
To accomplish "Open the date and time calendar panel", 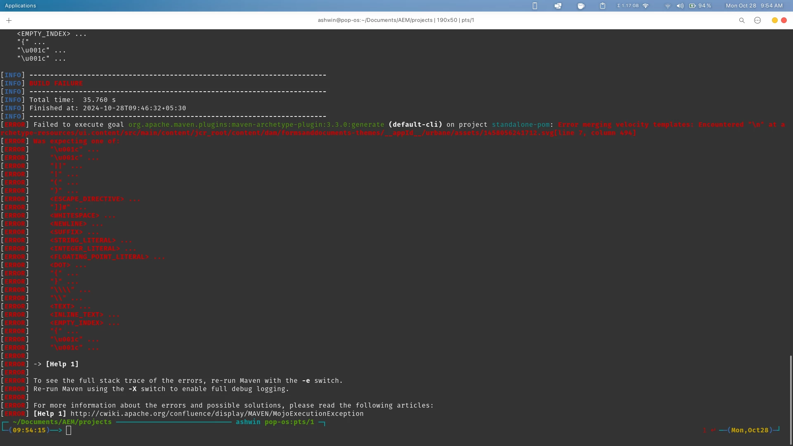I will pyautogui.click(x=754, y=6).
